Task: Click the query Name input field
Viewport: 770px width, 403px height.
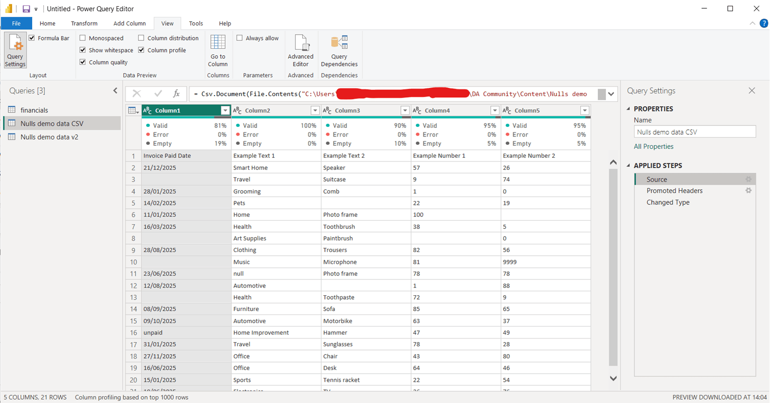Action: coord(694,132)
